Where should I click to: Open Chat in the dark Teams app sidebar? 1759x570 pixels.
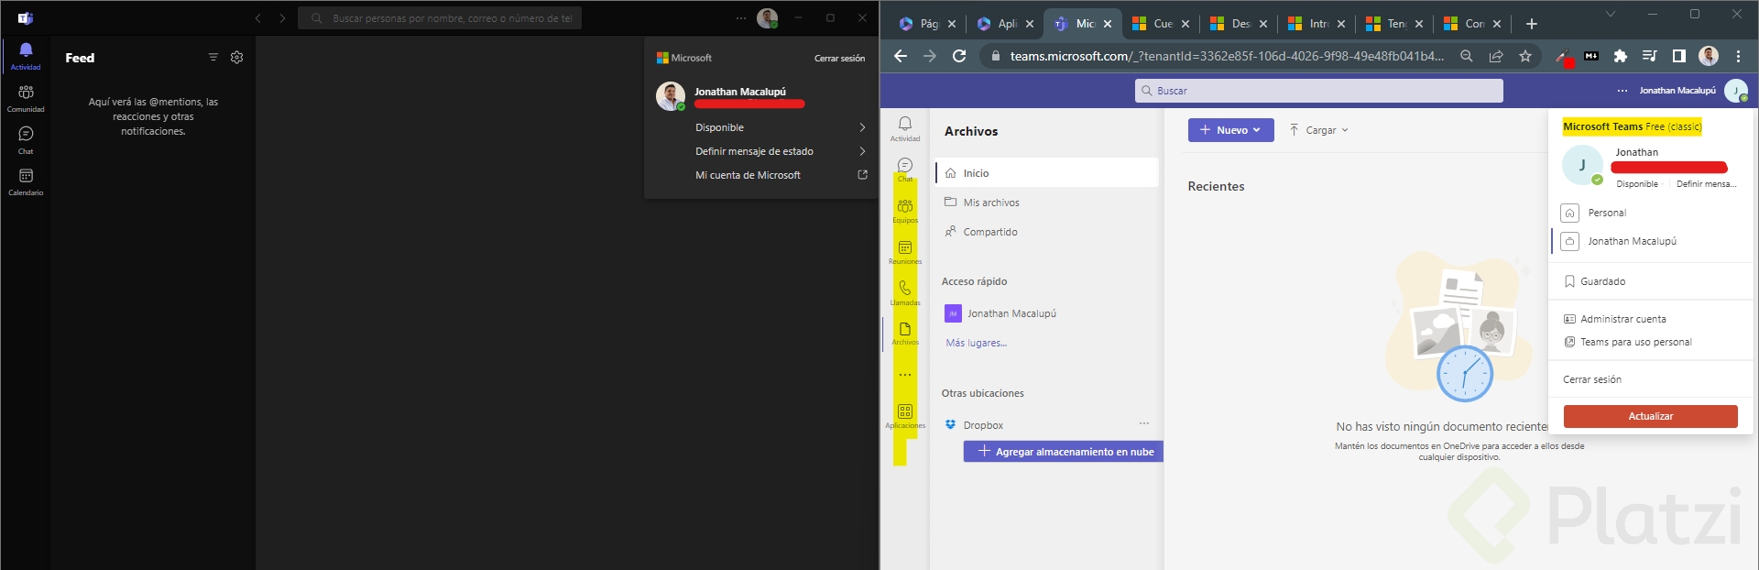pos(26,140)
